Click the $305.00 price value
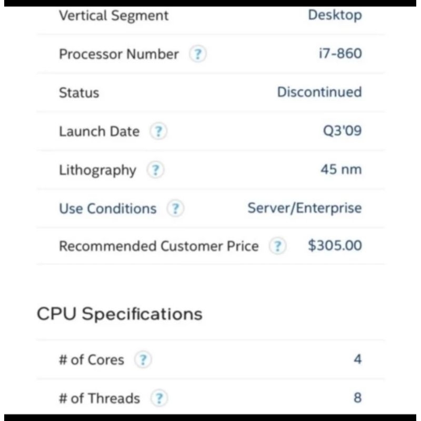 click(335, 246)
